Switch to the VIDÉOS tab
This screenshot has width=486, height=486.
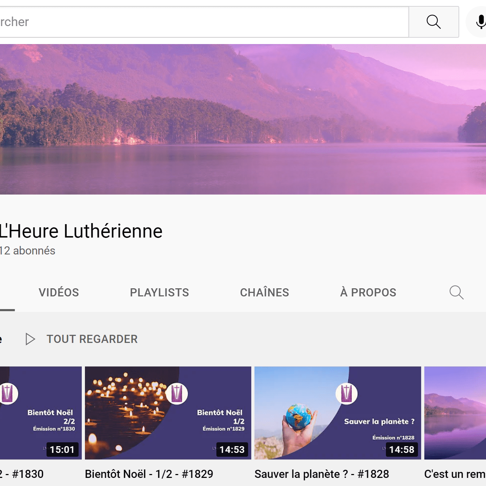click(59, 293)
